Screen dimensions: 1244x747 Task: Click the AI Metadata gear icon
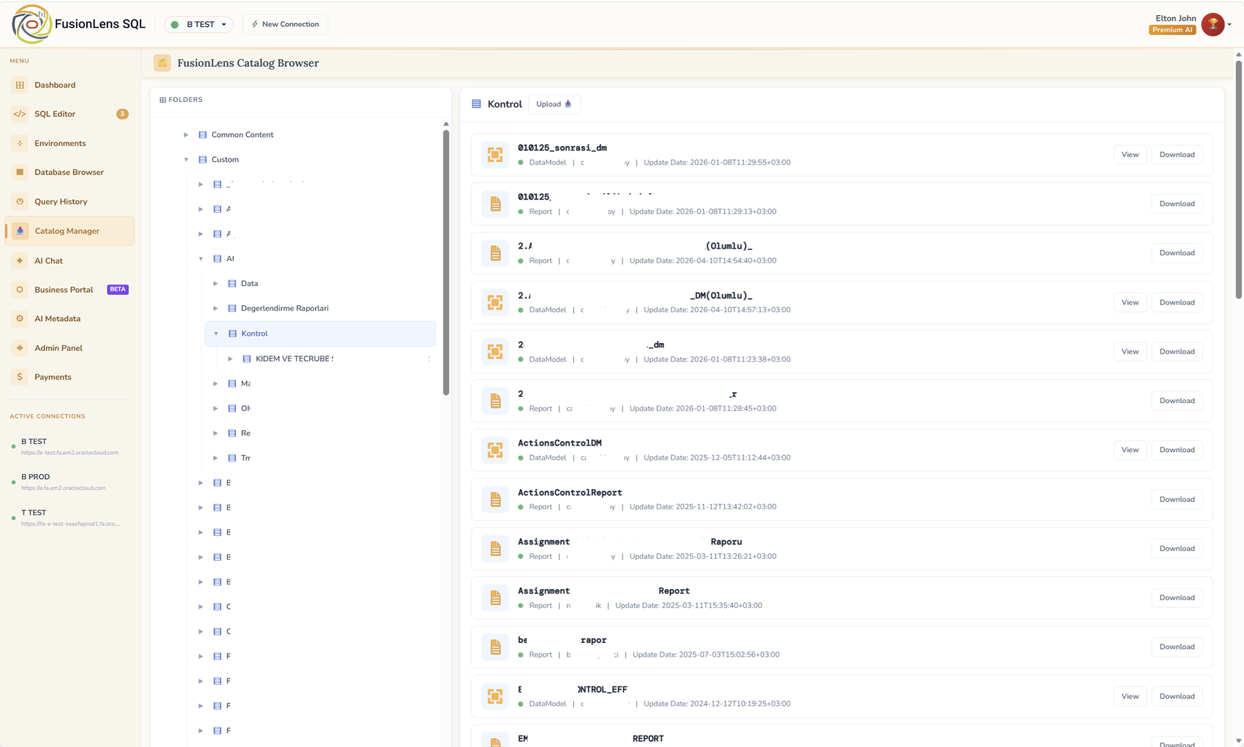point(20,318)
